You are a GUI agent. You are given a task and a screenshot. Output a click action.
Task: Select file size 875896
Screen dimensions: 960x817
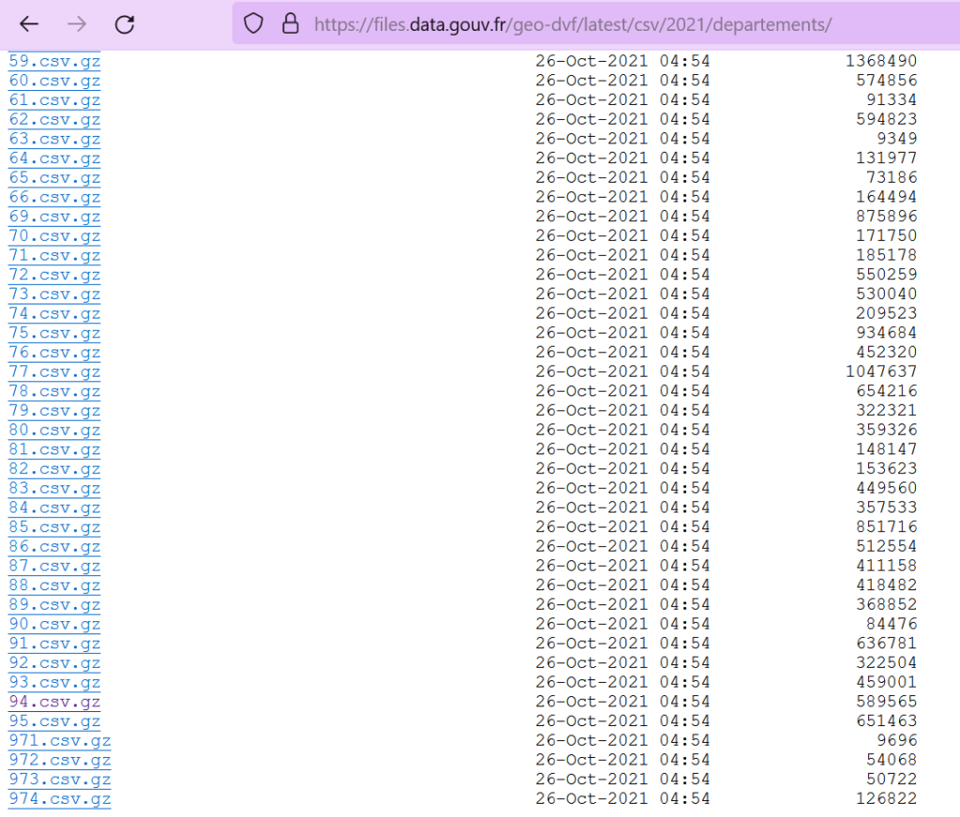coord(887,216)
